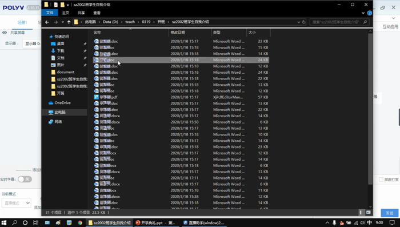This screenshot has height=227, width=400.
Task: Open the 查看 ribbon tab
Action: point(97,13)
